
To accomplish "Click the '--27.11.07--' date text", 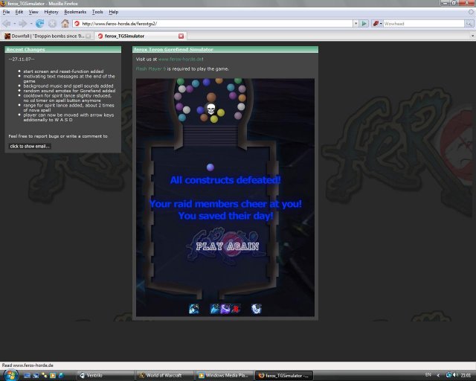I will [22, 60].
